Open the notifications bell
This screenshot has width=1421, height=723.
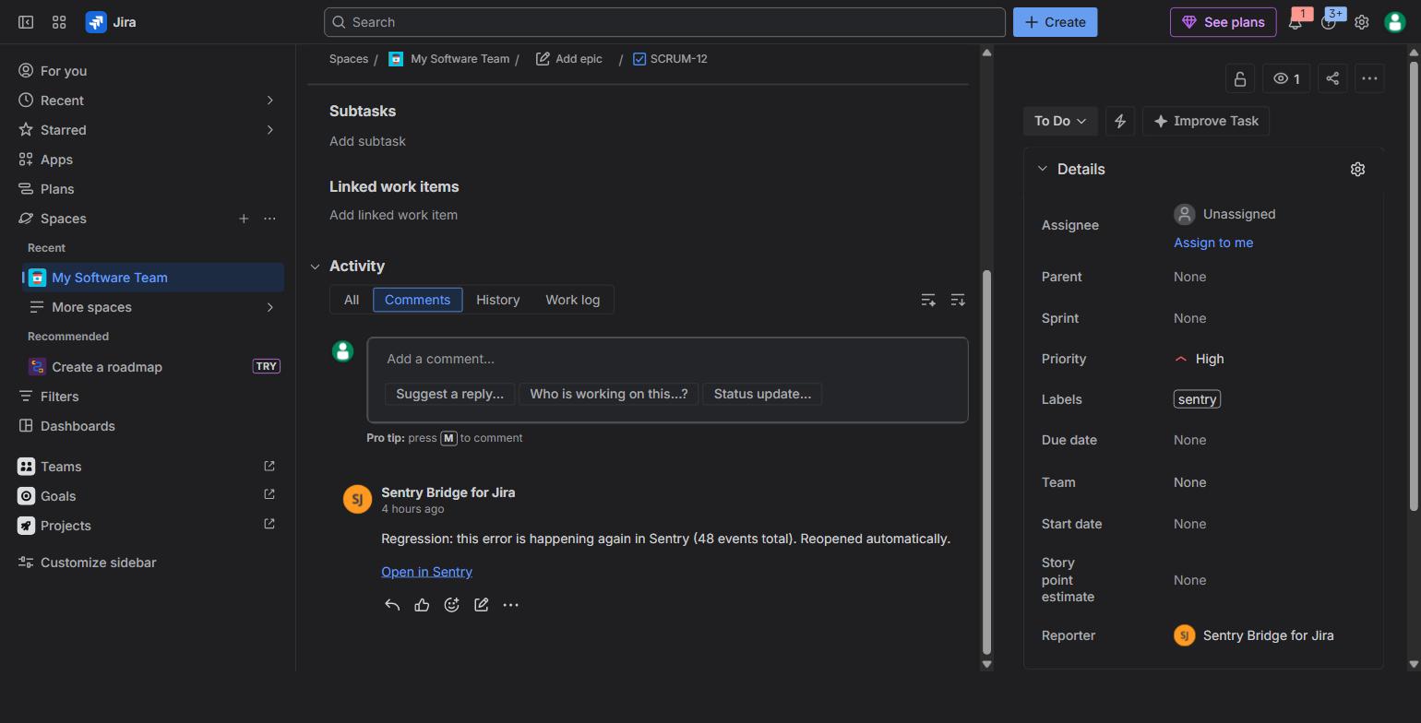click(1296, 22)
